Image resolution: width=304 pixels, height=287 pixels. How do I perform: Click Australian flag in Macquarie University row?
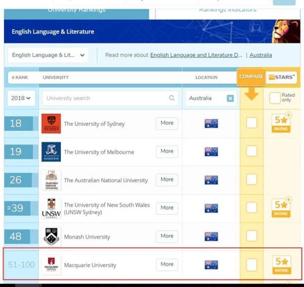click(211, 265)
